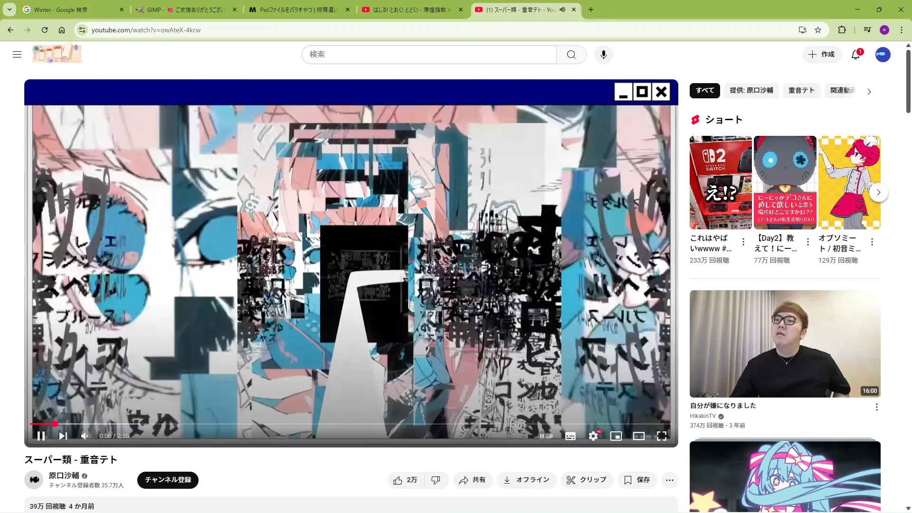Click the voice search microphone

pos(604,55)
